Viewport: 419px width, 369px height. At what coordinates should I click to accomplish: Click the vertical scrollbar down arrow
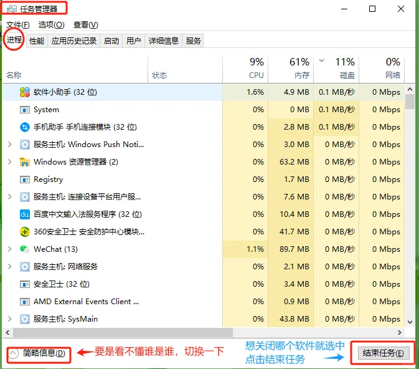coord(410,322)
